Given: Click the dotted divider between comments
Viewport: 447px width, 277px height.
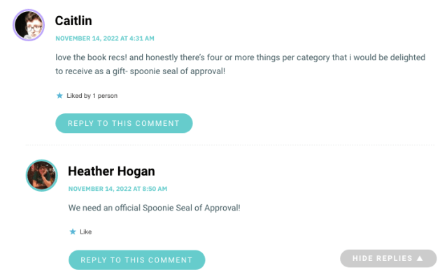Looking at the screenshot, I should (x=229, y=145).
